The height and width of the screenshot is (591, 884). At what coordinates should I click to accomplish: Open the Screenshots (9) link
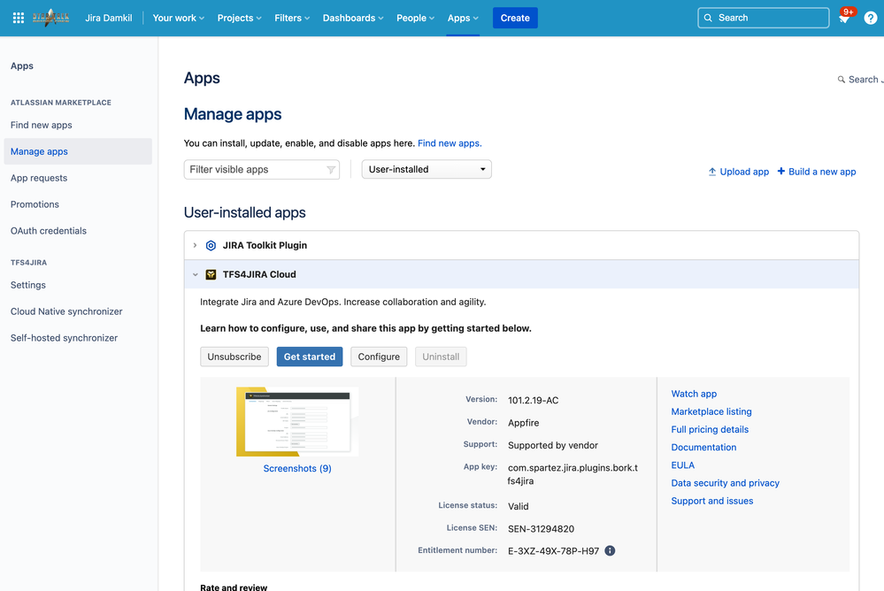click(297, 469)
